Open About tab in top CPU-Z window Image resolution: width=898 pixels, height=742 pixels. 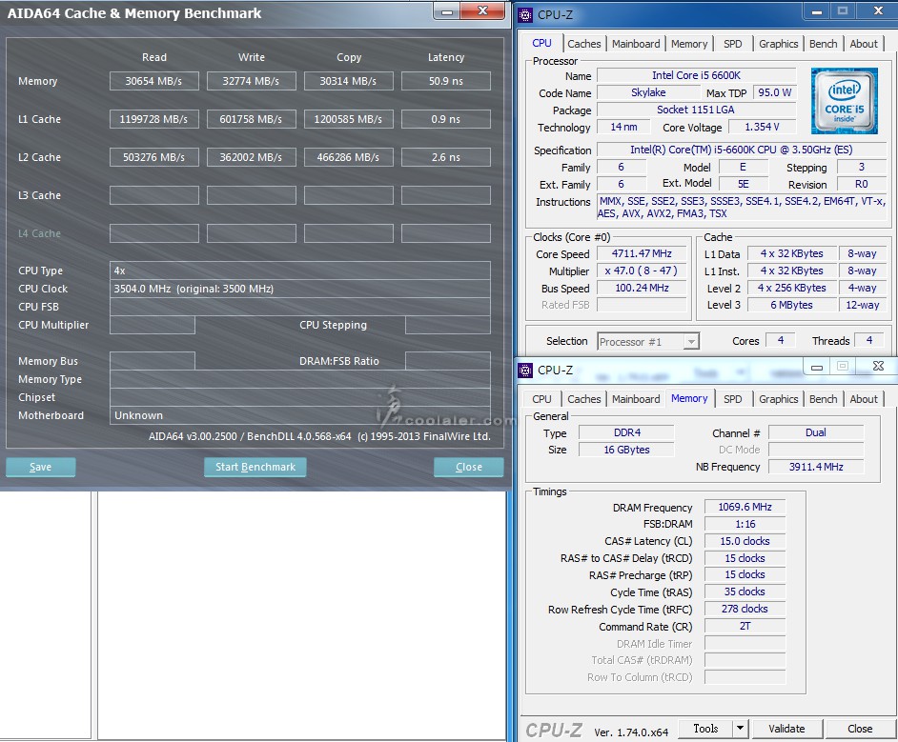[863, 44]
